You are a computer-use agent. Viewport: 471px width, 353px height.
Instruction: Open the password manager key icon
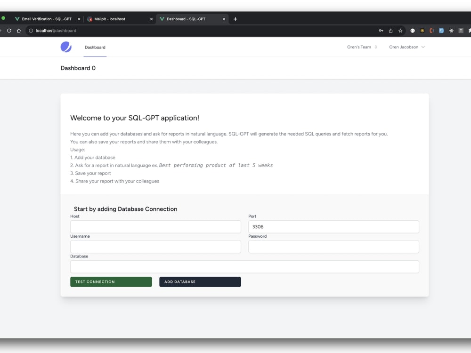coord(381,30)
